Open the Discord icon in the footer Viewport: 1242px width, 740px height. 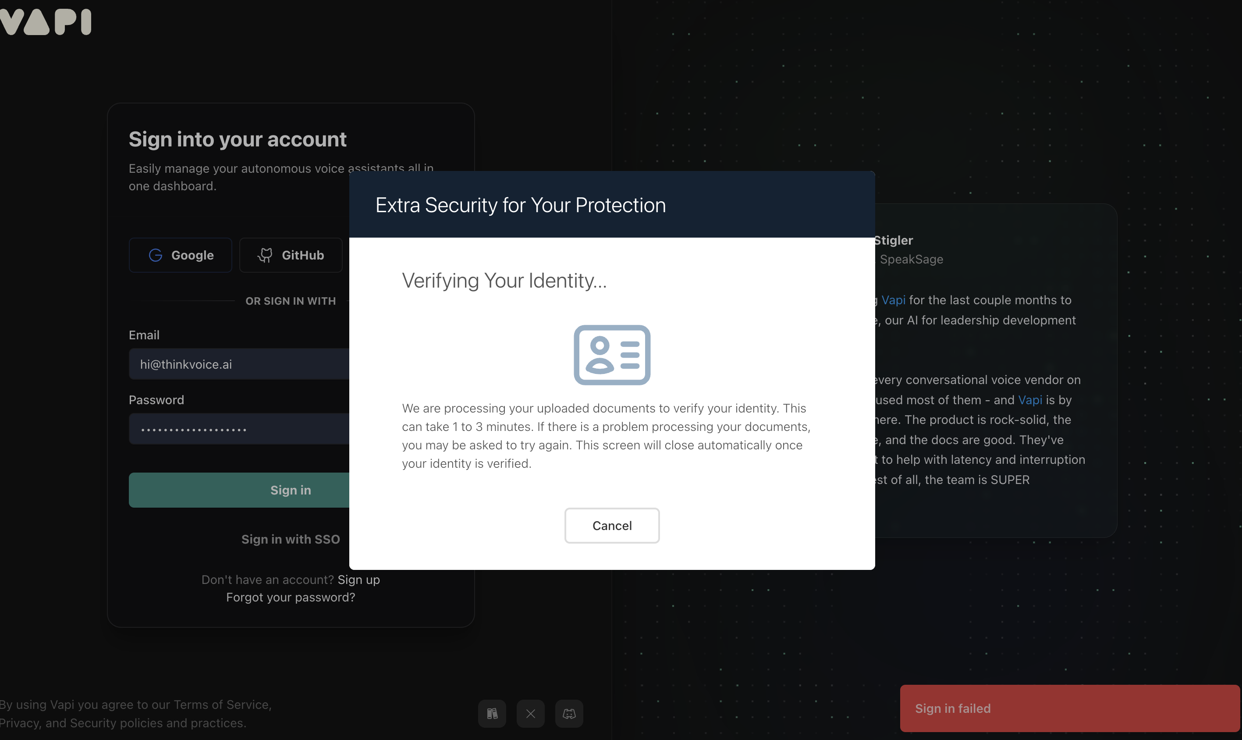click(x=569, y=714)
